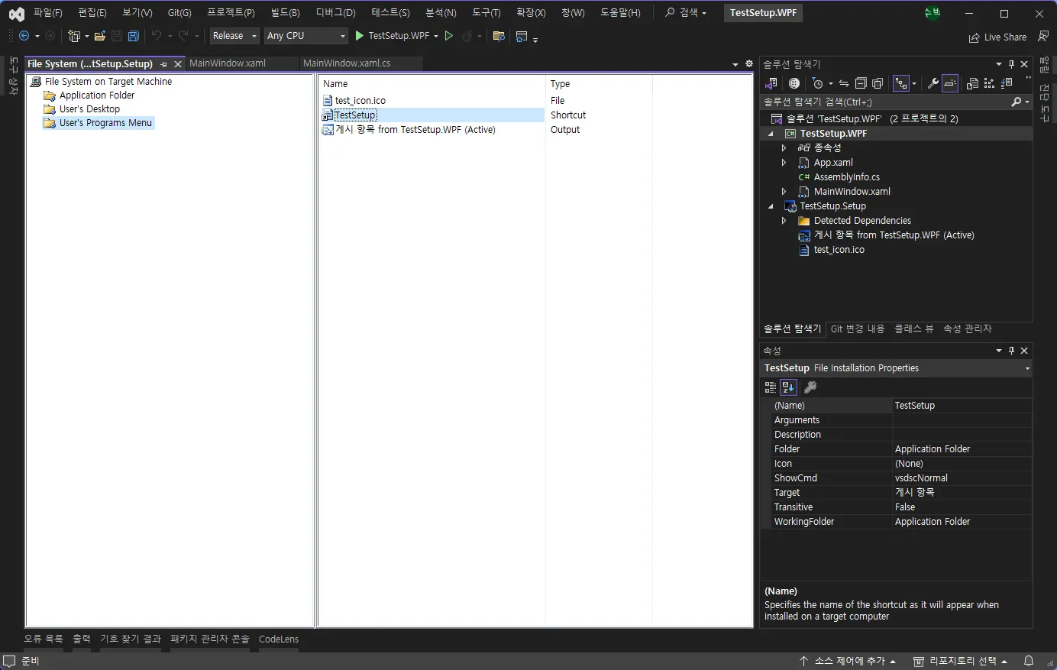Open the 도구(T) menu
This screenshot has height=670, width=1057.
point(486,13)
